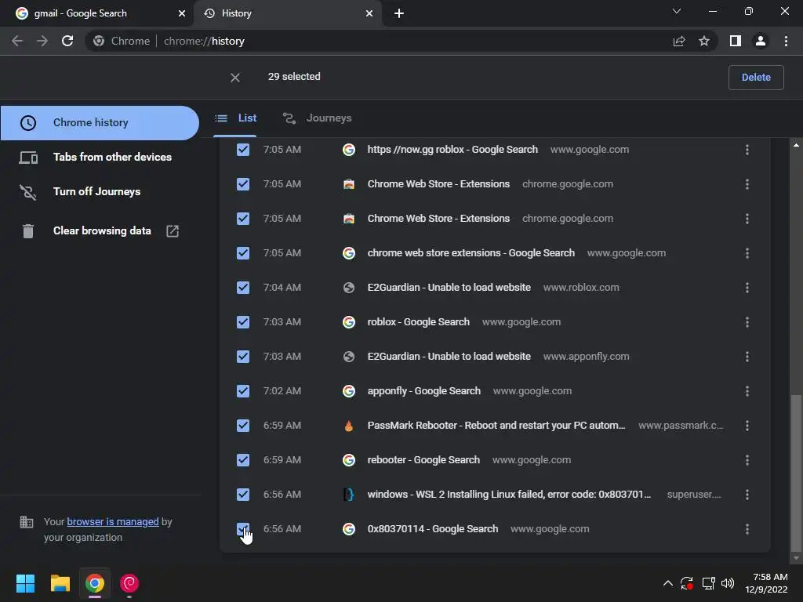Select Turn off Journeys in sidebar
803x602 pixels.
coord(100,191)
